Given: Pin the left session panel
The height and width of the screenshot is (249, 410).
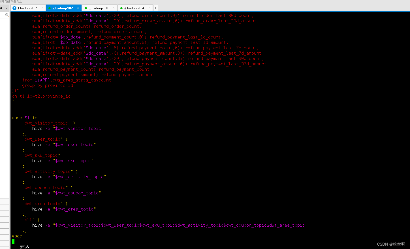Looking at the screenshot, I should coord(1,8).
